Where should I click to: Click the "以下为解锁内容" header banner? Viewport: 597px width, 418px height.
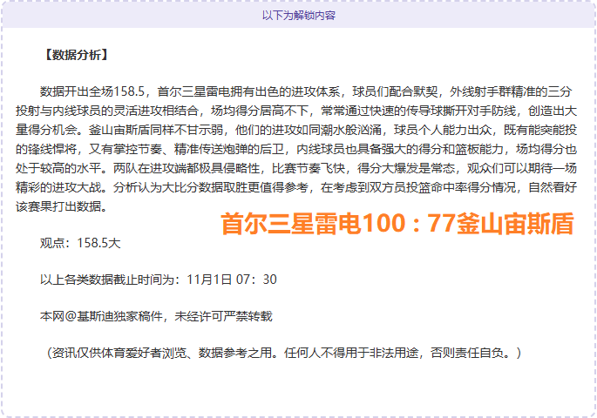point(298,15)
